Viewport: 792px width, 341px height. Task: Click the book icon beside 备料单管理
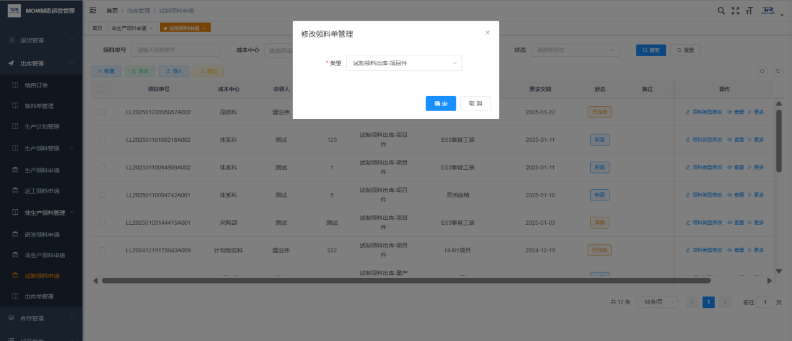16,106
